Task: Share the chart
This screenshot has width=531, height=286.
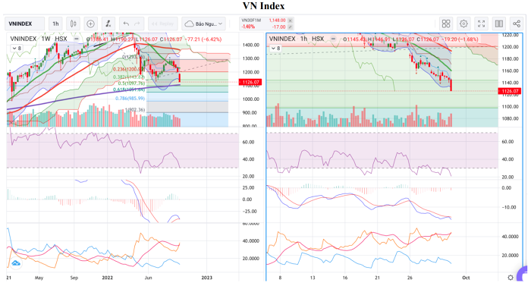Action: (x=517, y=24)
